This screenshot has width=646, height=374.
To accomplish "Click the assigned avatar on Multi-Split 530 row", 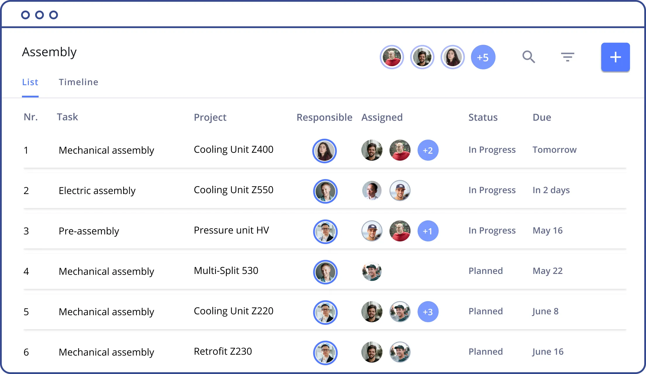I will coord(372,272).
